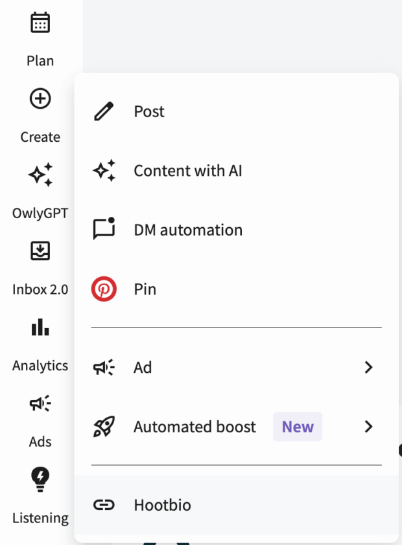
Task: Choose Pin from the Create menu
Action: (x=236, y=289)
